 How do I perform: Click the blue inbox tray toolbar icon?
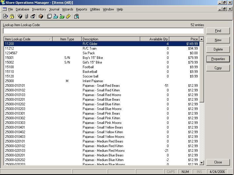point(55,17)
